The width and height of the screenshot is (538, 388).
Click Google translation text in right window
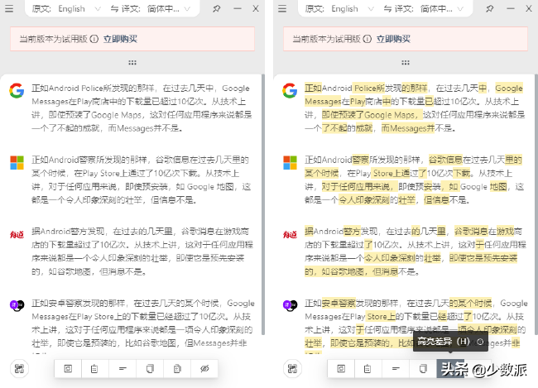[x=415, y=108]
